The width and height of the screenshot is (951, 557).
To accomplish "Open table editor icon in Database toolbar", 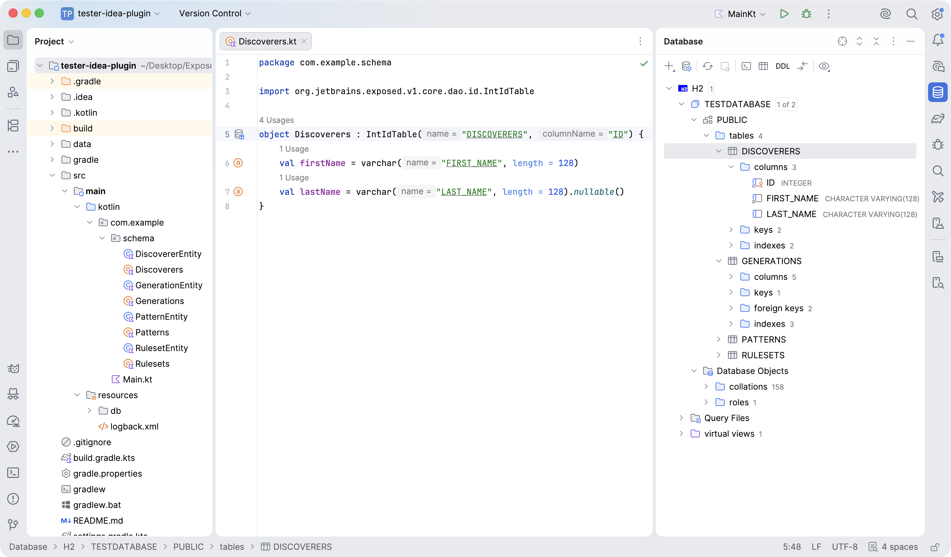I will tap(763, 66).
